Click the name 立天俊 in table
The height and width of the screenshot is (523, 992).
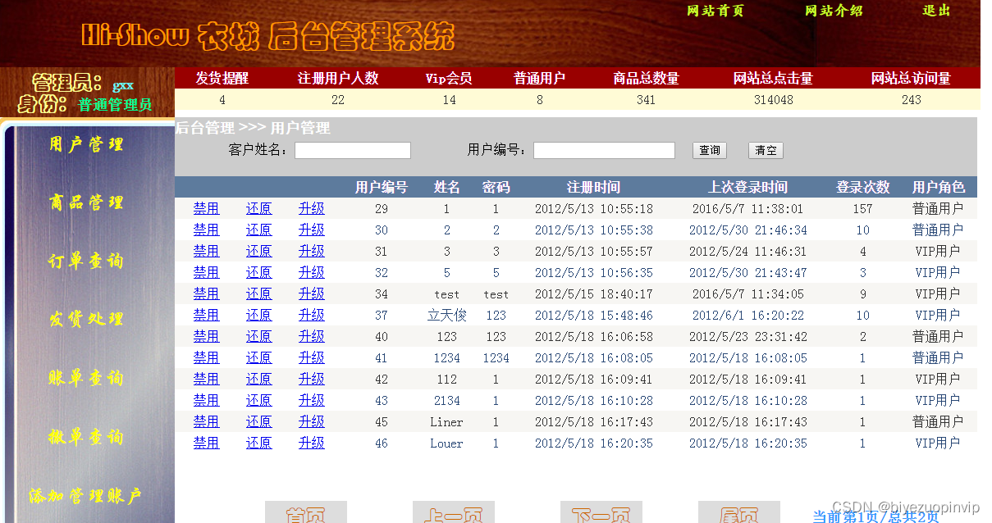pyautogui.click(x=447, y=315)
